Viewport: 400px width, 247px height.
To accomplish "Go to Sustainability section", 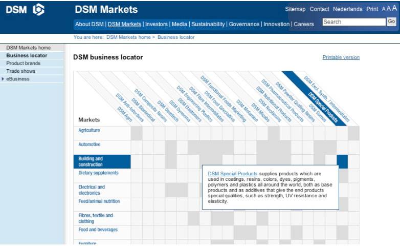I will point(208,24).
